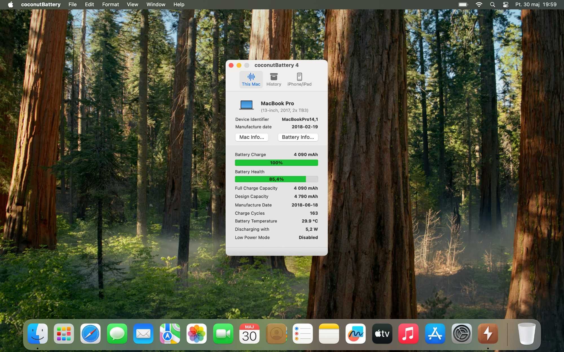Image resolution: width=564 pixels, height=352 pixels.
Task: Click the Charge Cycles value 163
Action: (314, 213)
